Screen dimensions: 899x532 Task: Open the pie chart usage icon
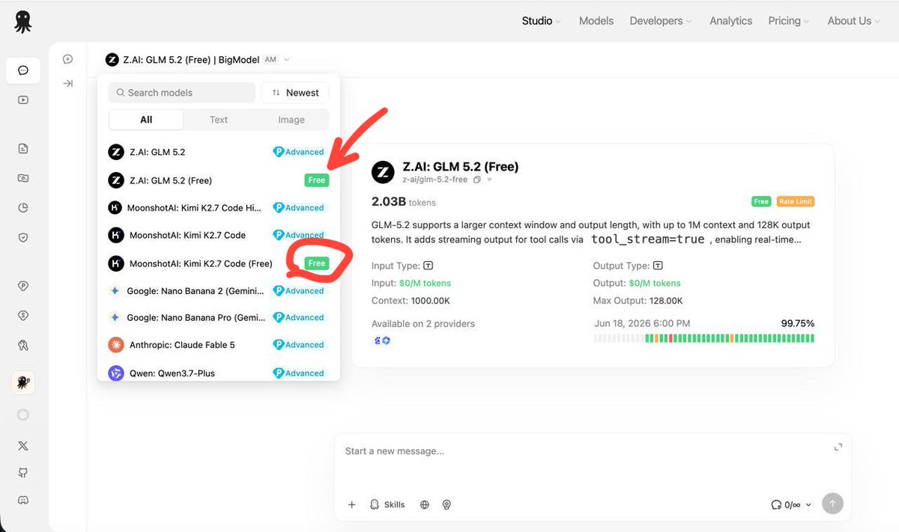tap(23, 208)
